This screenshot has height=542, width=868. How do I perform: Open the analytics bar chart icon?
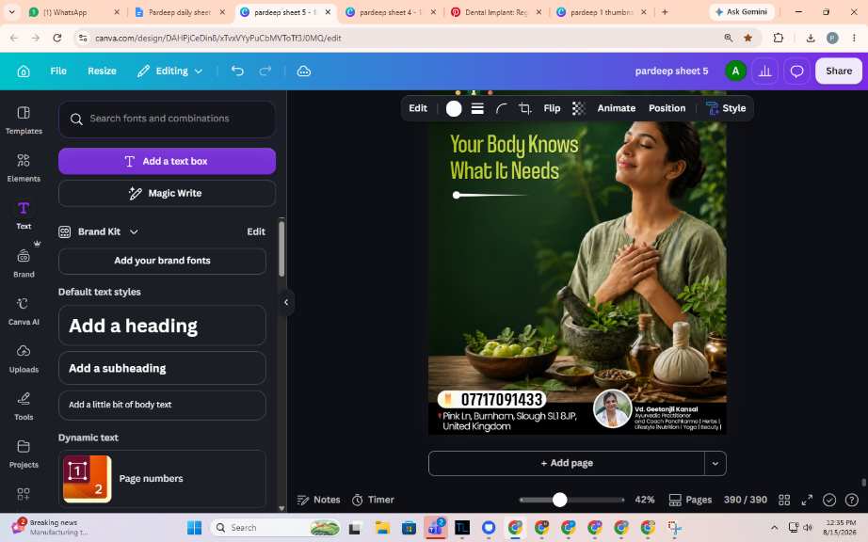coord(765,71)
